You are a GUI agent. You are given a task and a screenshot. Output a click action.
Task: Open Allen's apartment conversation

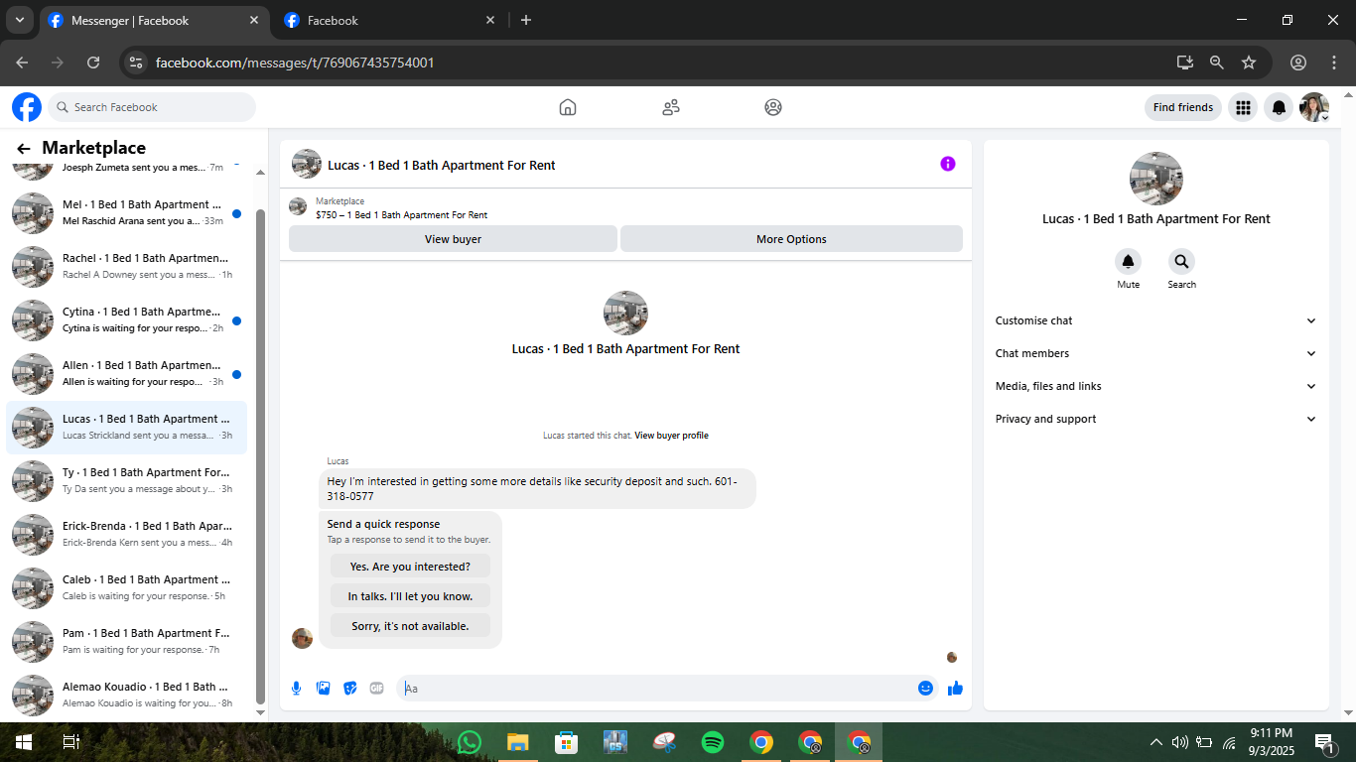(127, 373)
